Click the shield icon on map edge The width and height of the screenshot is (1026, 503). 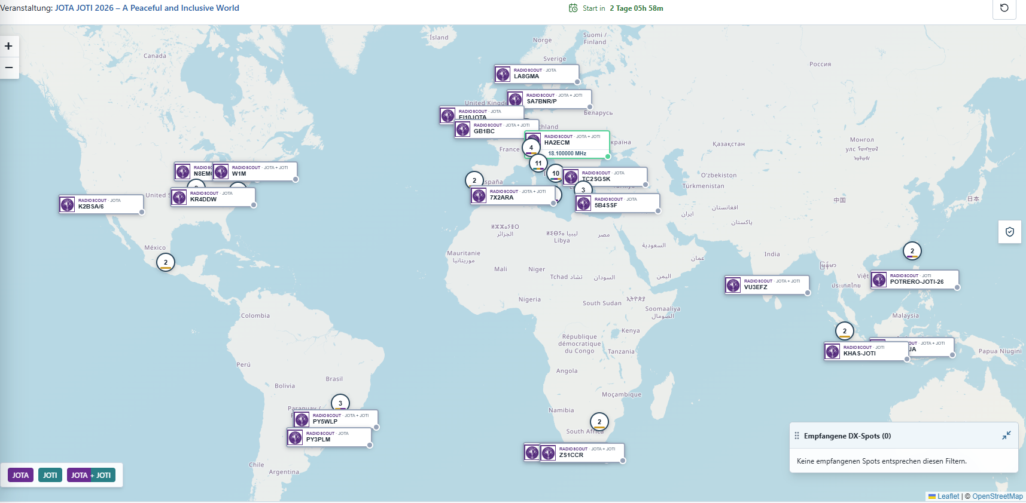point(1010,232)
